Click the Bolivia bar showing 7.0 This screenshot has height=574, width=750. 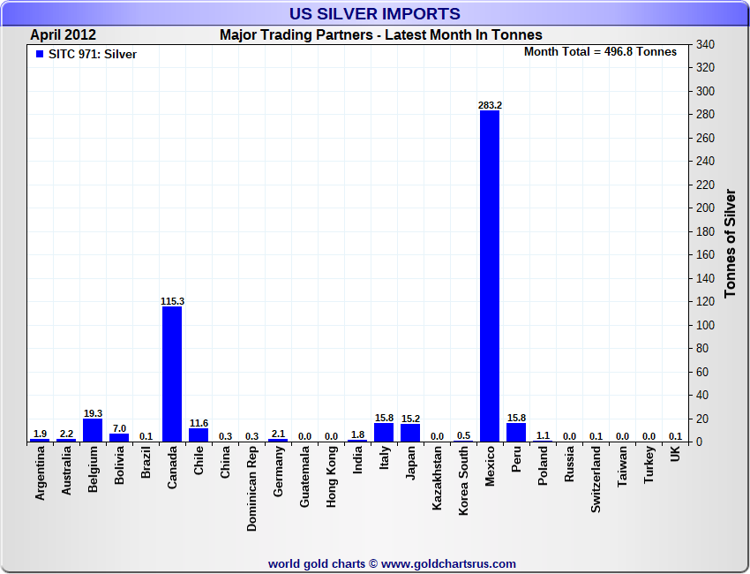(119, 437)
